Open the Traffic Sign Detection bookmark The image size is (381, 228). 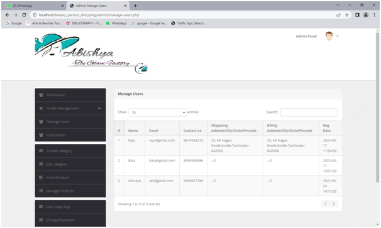(189, 23)
